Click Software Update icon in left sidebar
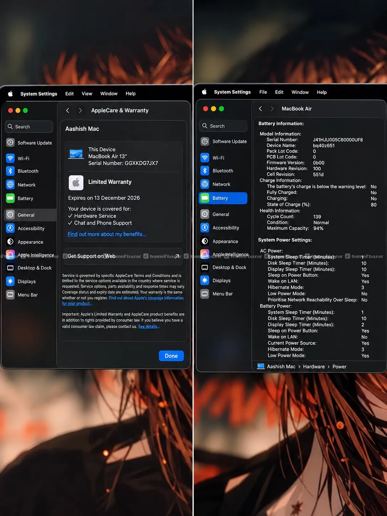387x516 pixels. pos(10,143)
